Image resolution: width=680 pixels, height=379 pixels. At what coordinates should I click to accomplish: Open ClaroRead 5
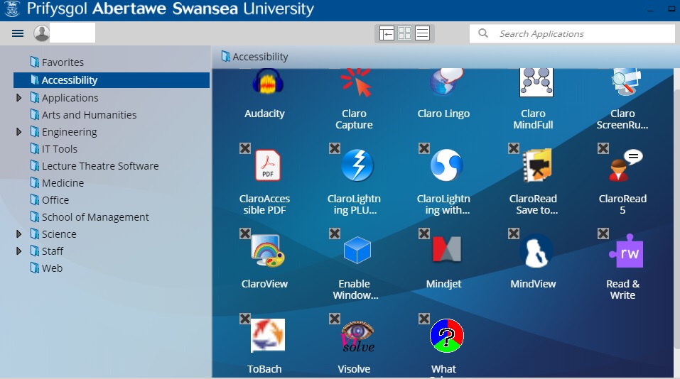(626, 165)
